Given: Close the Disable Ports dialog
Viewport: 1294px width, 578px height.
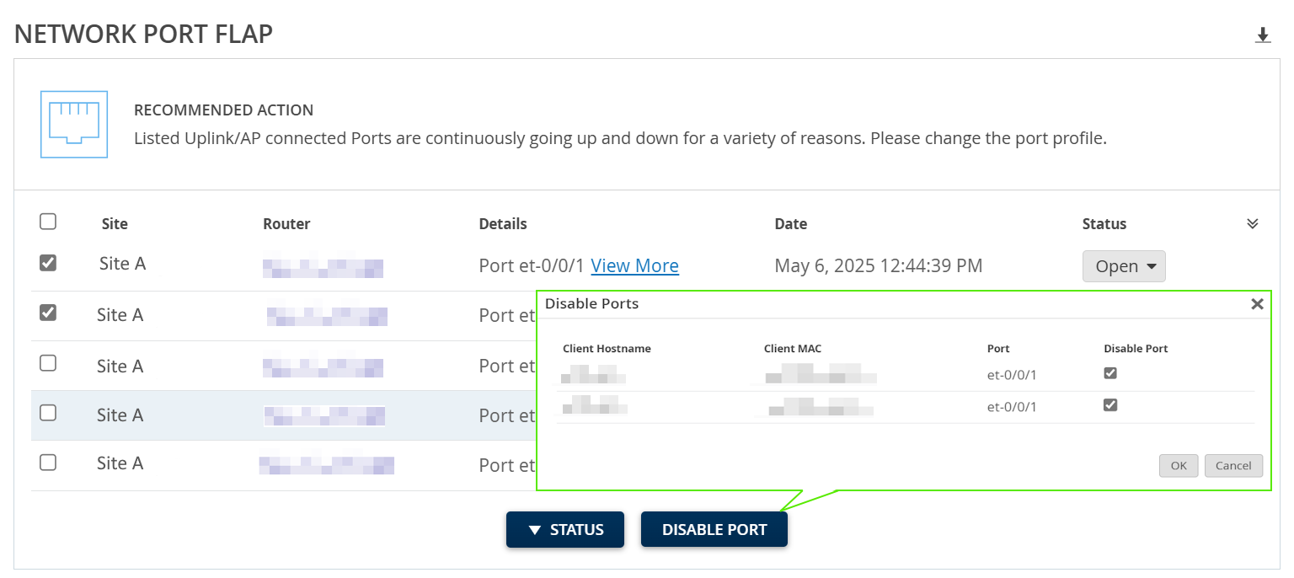Looking at the screenshot, I should pos(1257,304).
